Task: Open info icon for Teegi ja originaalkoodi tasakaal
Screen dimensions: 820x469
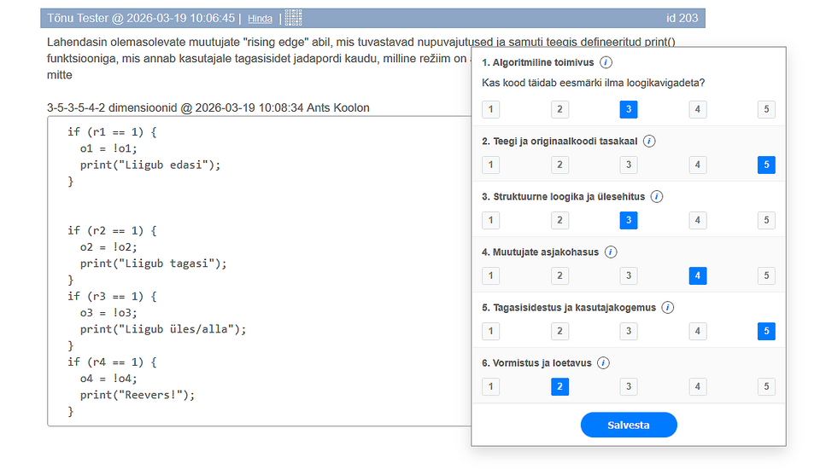Action: 648,142
